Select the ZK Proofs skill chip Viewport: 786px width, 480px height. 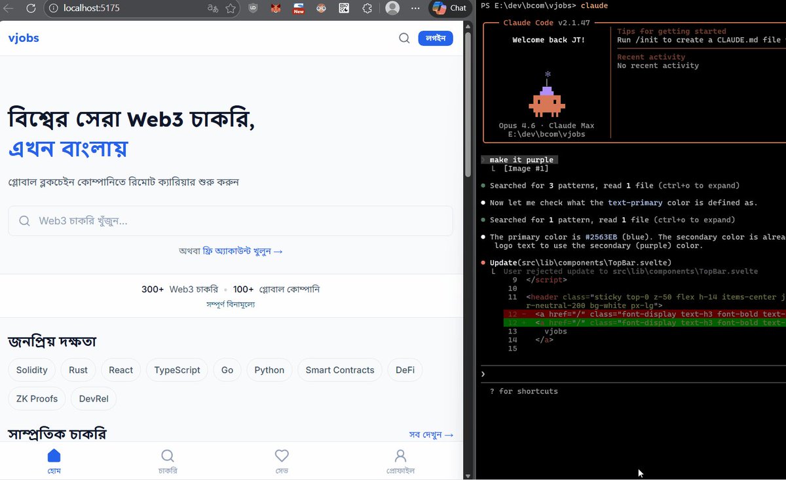37,399
